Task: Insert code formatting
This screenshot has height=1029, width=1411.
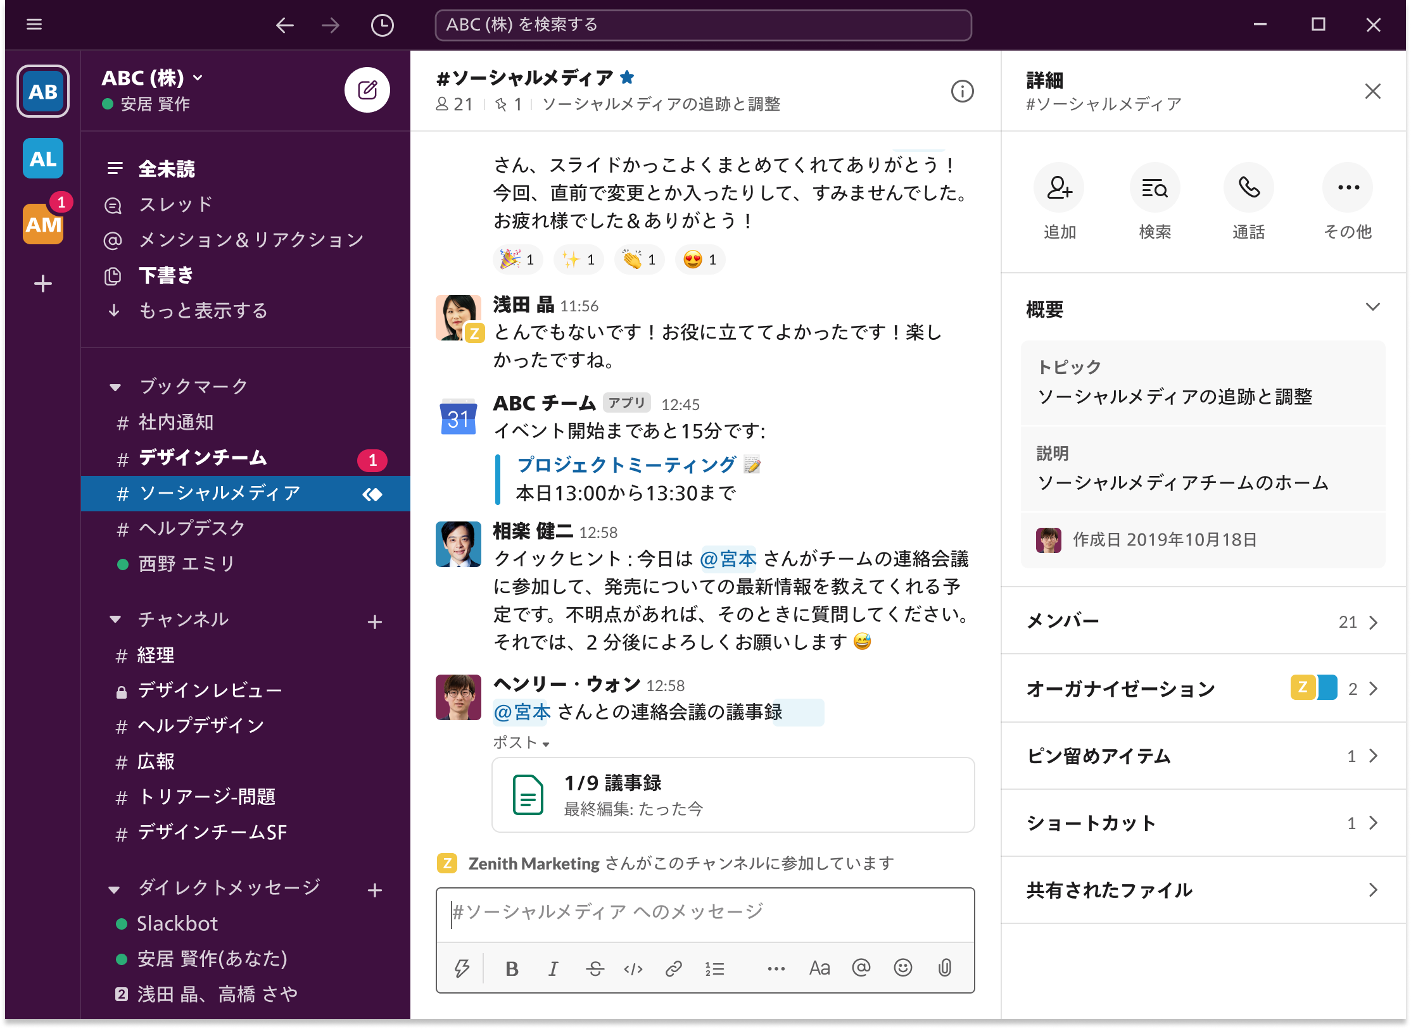Action: (633, 968)
